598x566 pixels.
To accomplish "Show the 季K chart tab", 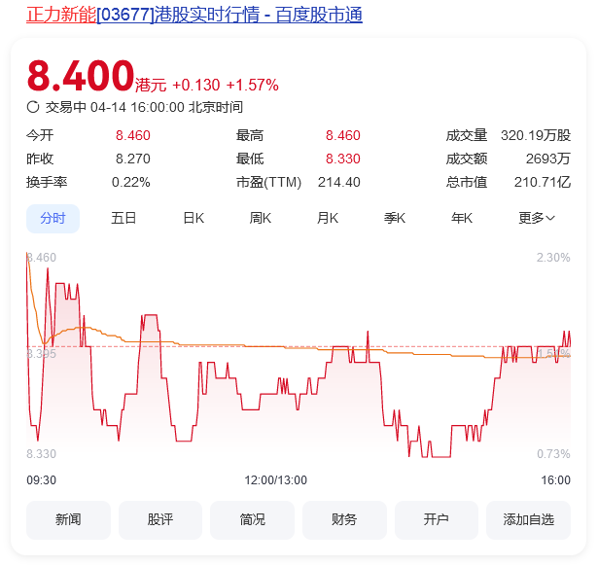I will click(x=395, y=218).
